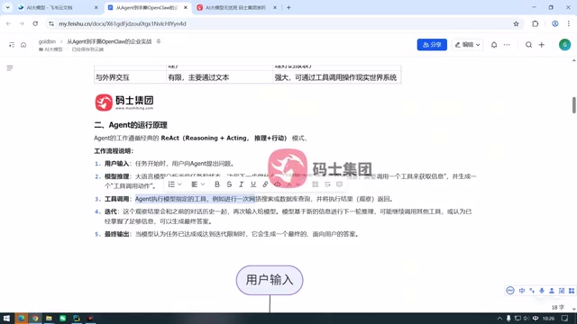Insert a hyperlink on selected text
577x324 pixels.
tap(265, 184)
